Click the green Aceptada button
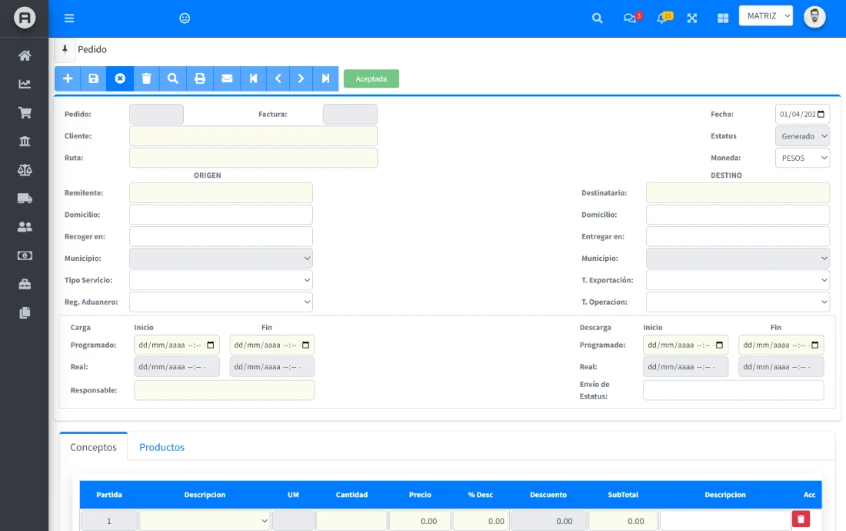 [371, 78]
